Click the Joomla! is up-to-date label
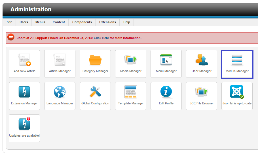The height and width of the screenshot is (157, 258). point(237,103)
